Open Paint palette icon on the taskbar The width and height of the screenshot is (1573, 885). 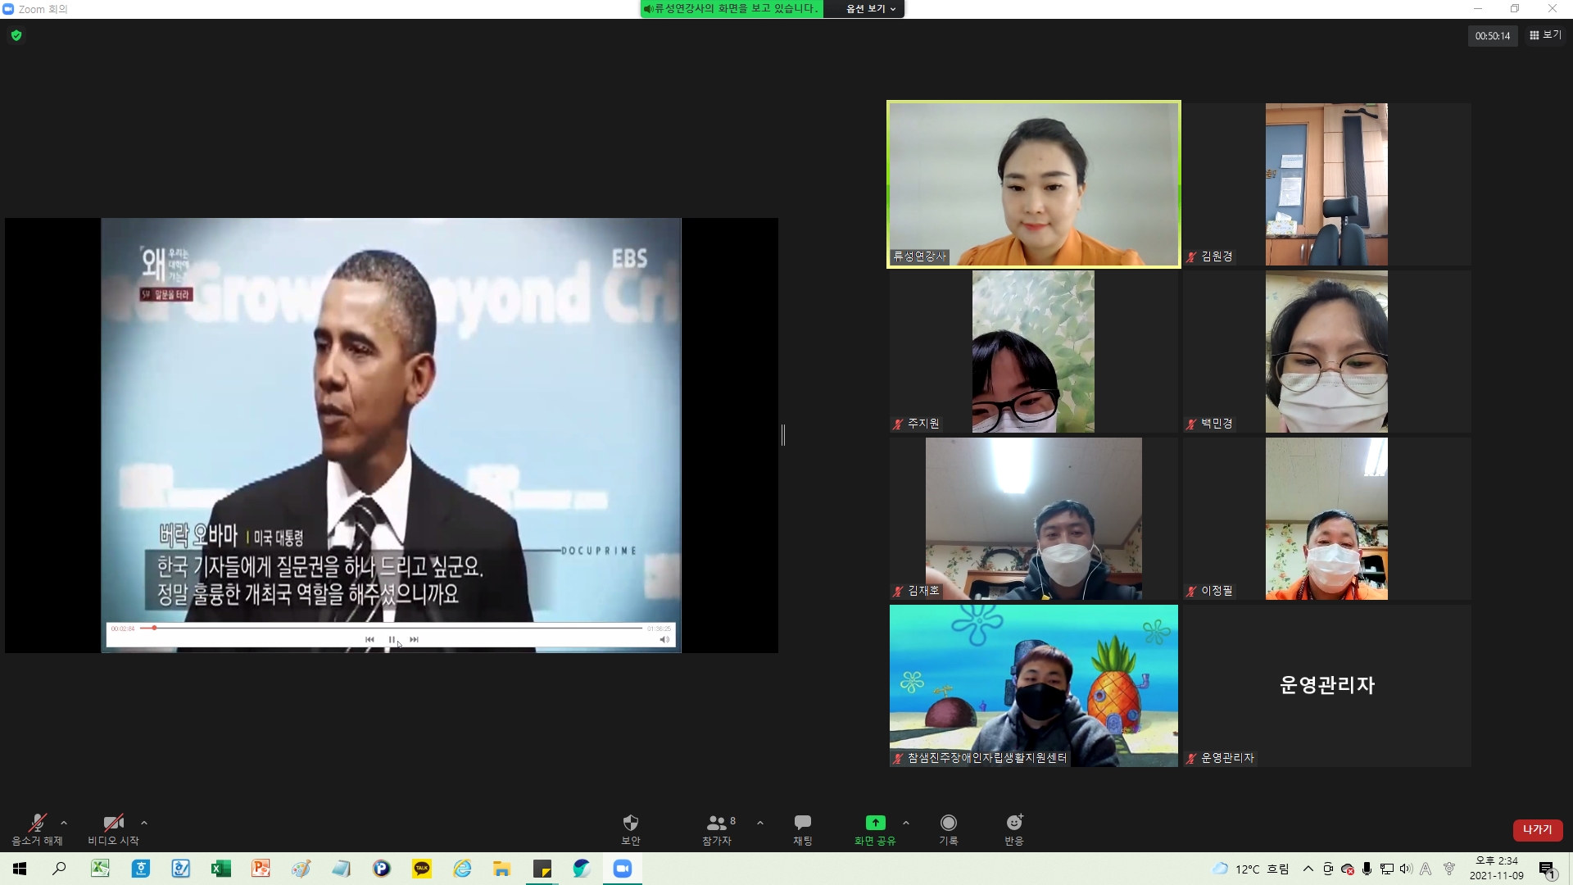point(301,869)
